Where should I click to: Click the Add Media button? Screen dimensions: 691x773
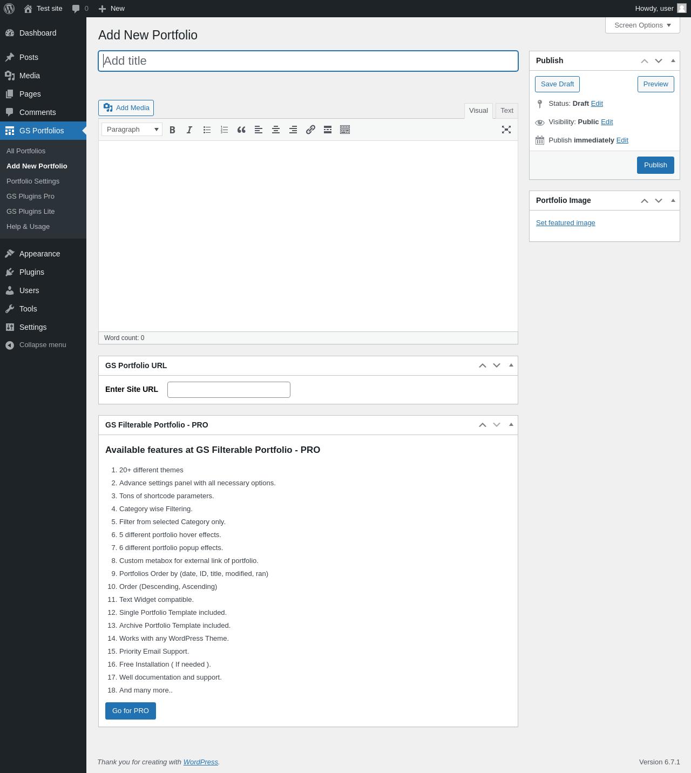[126, 108]
